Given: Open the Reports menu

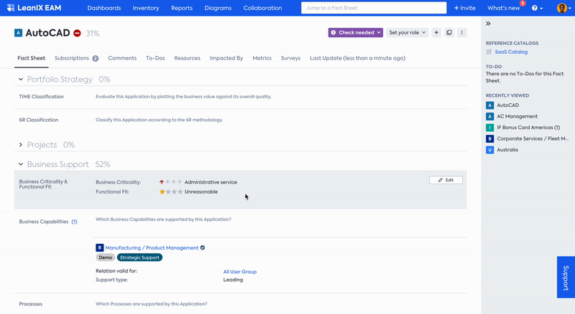Looking at the screenshot, I should (182, 8).
